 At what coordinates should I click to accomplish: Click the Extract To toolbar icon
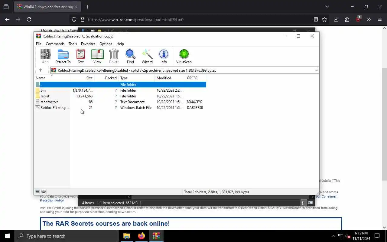[63, 57]
